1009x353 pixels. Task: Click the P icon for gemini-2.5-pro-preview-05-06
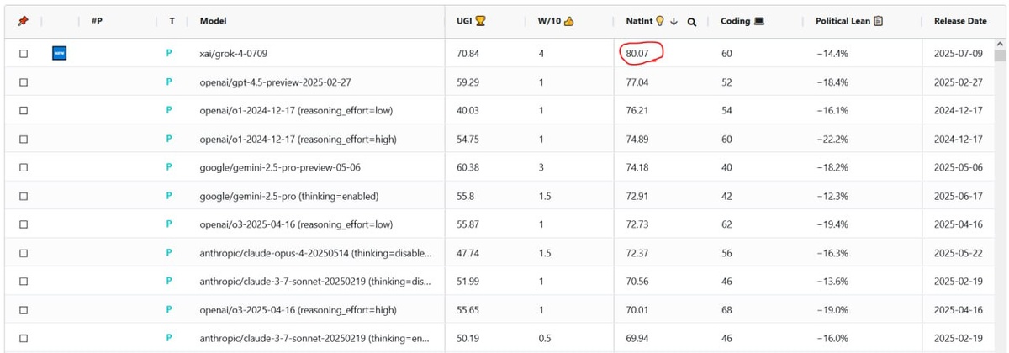(x=169, y=167)
